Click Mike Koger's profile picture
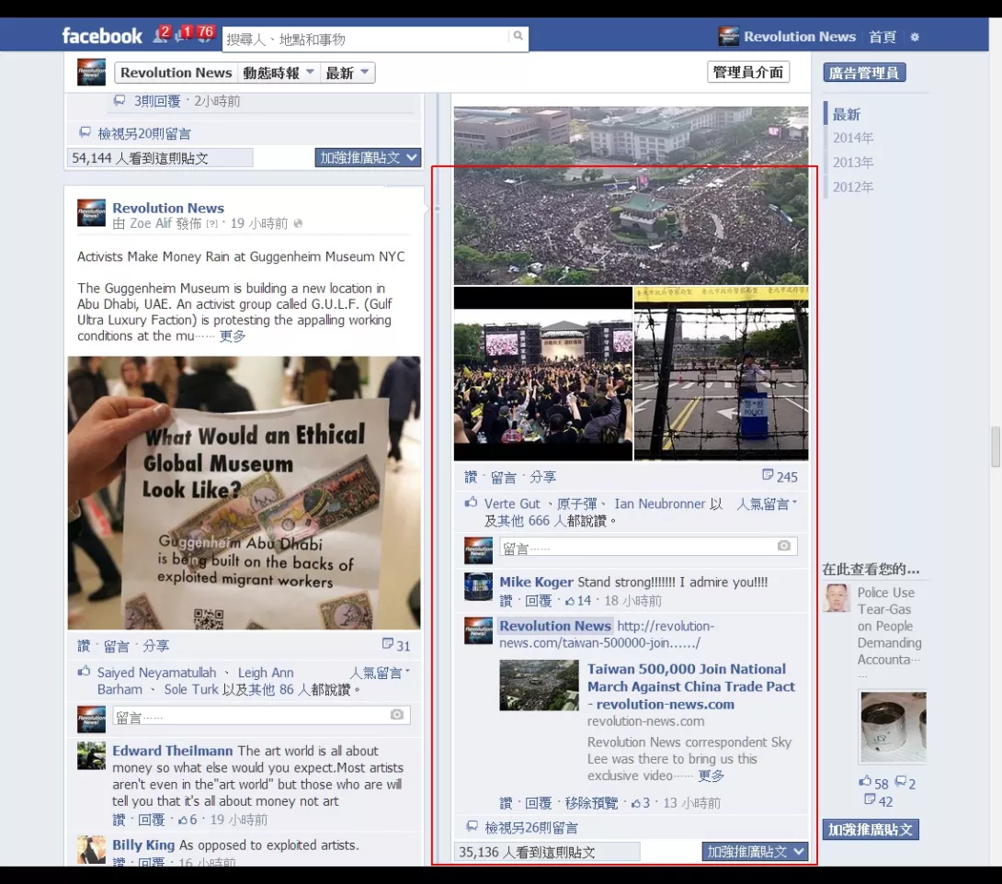The image size is (1002, 884). pos(478,587)
